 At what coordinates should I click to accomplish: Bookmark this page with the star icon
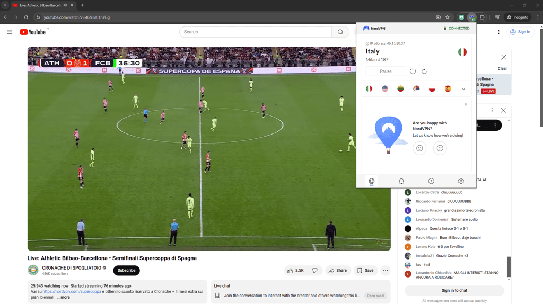(x=448, y=17)
